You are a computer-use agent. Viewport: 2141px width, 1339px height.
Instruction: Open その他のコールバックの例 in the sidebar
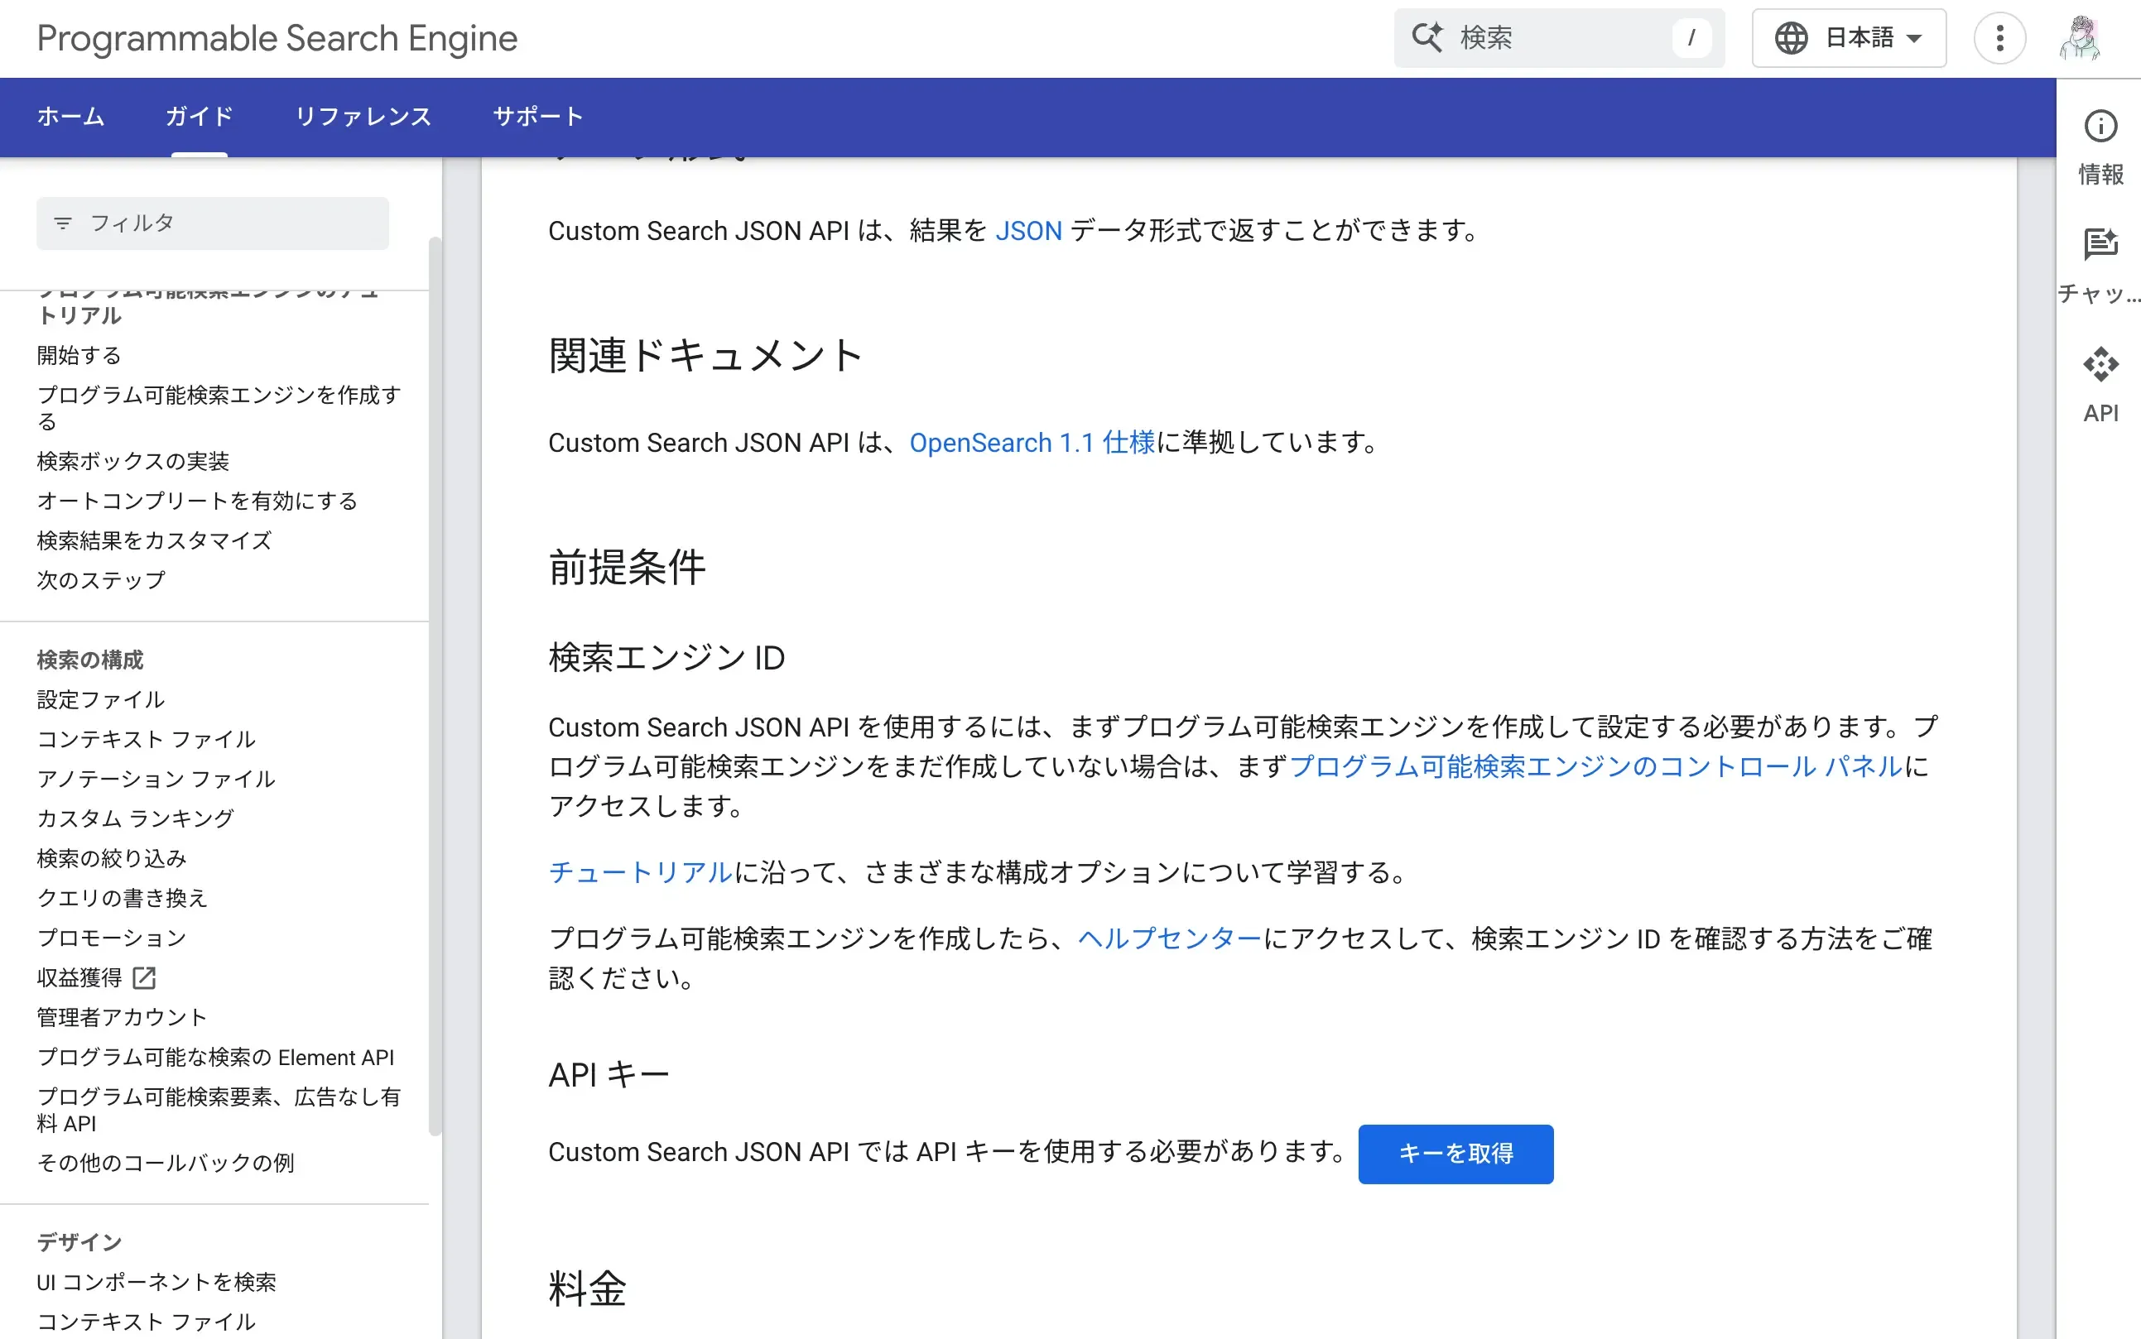[x=166, y=1162]
